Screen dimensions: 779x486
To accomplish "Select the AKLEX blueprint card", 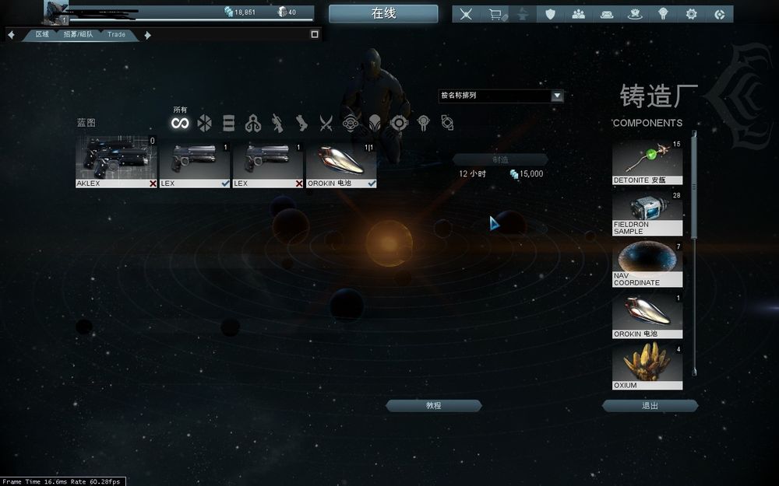I will click(x=116, y=162).
